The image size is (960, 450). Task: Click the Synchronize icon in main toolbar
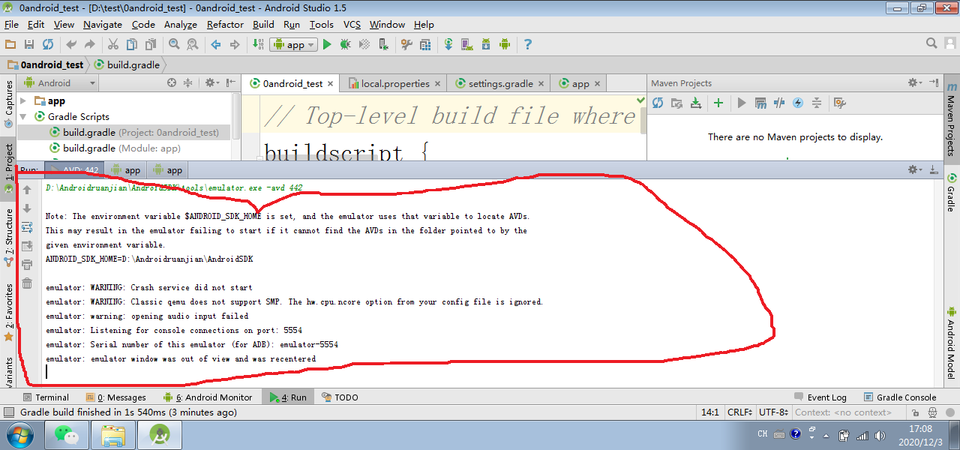click(48, 44)
